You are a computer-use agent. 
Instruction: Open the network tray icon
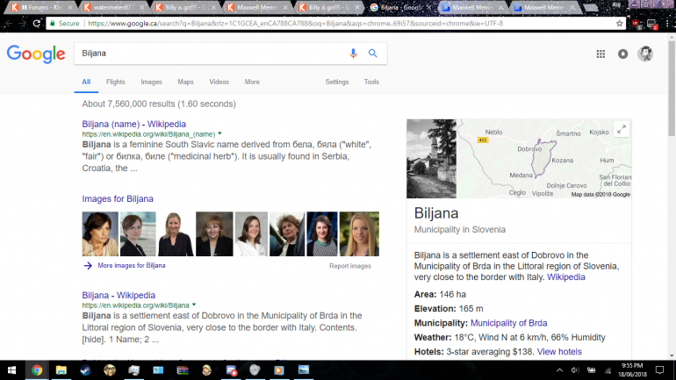coord(608,370)
